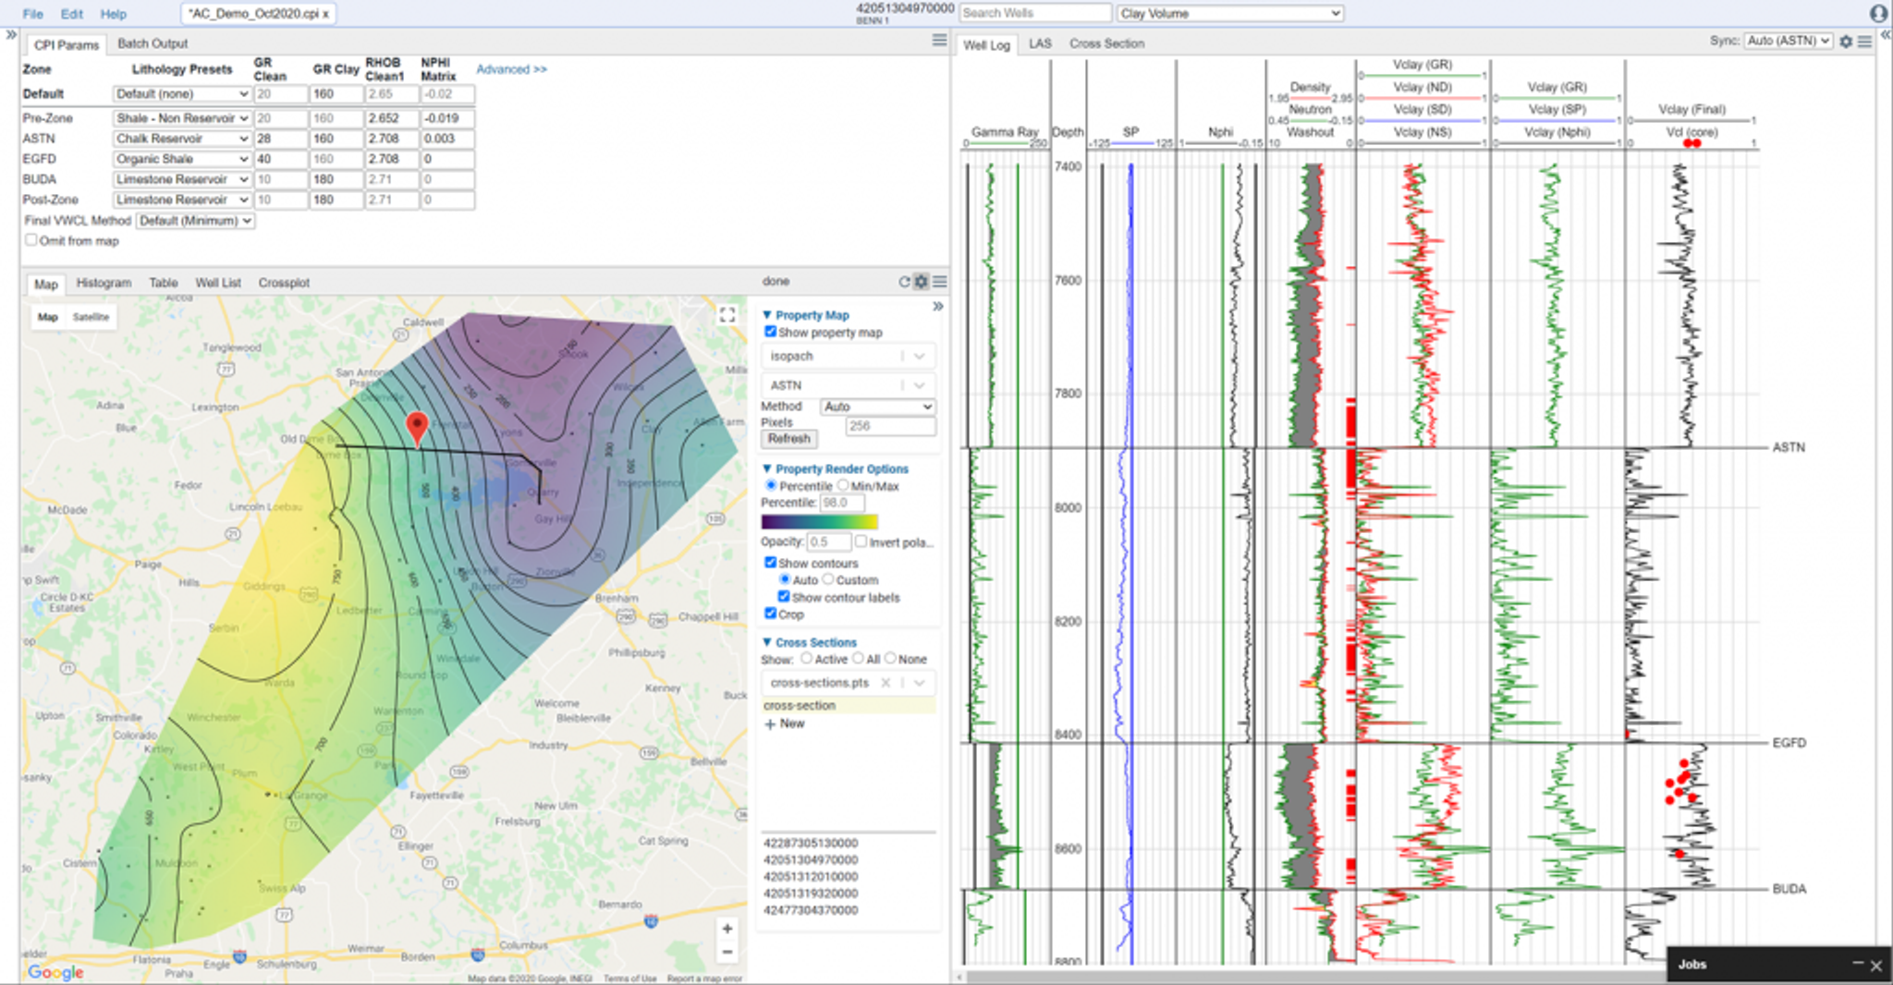Enable the Omit from map checkbox
The height and width of the screenshot is (985, 1893).
coord(31,240)
